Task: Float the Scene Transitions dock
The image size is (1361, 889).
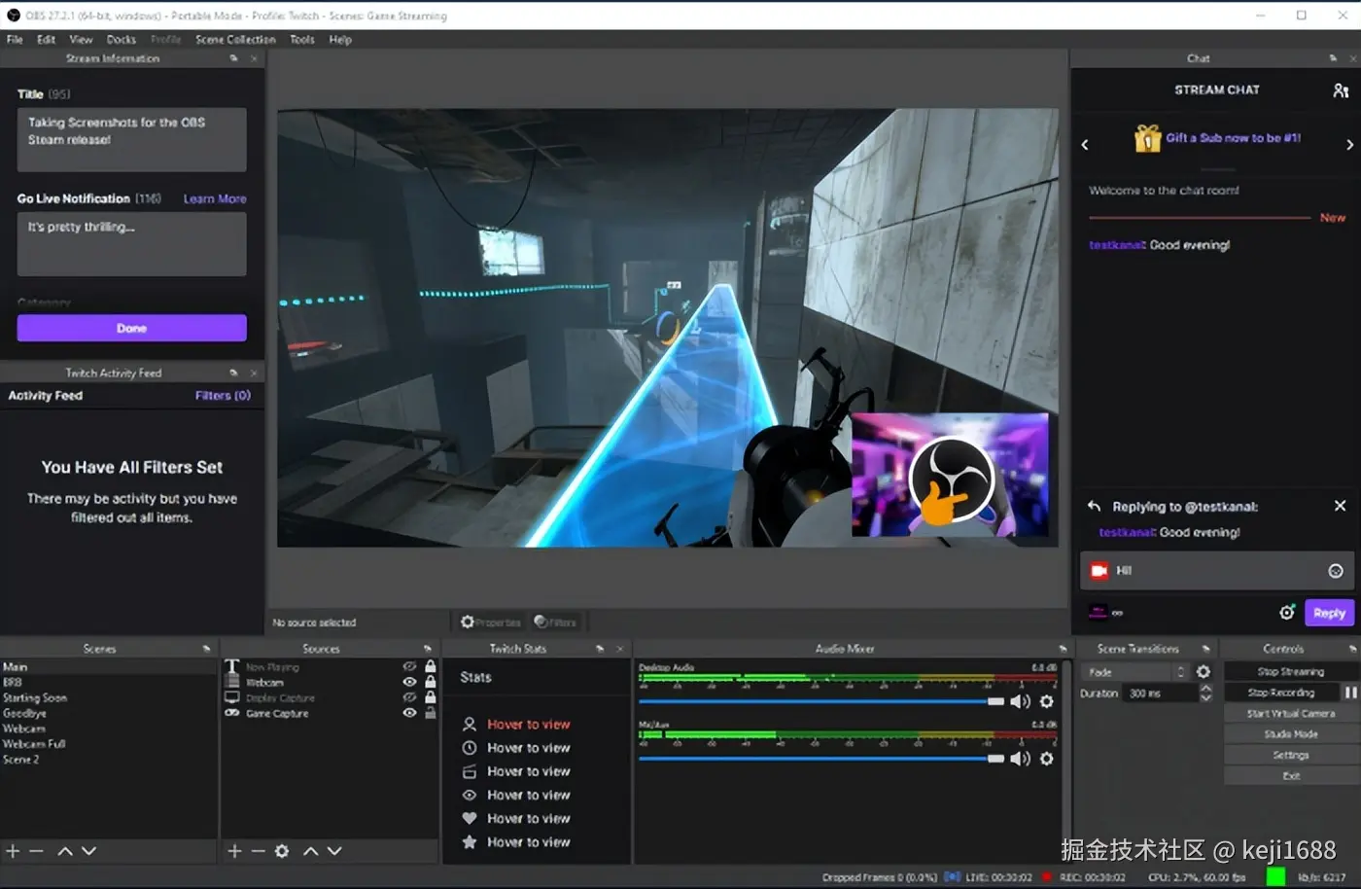Action: 1205,649
